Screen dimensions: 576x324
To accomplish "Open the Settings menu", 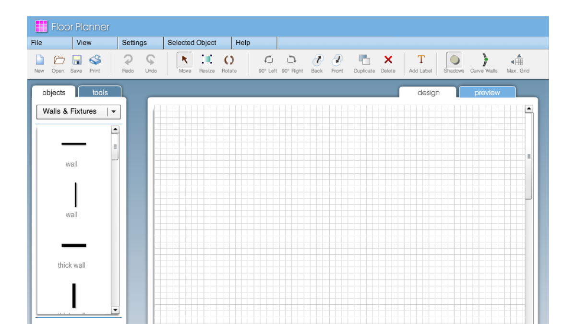I will (x=135, y=42).
